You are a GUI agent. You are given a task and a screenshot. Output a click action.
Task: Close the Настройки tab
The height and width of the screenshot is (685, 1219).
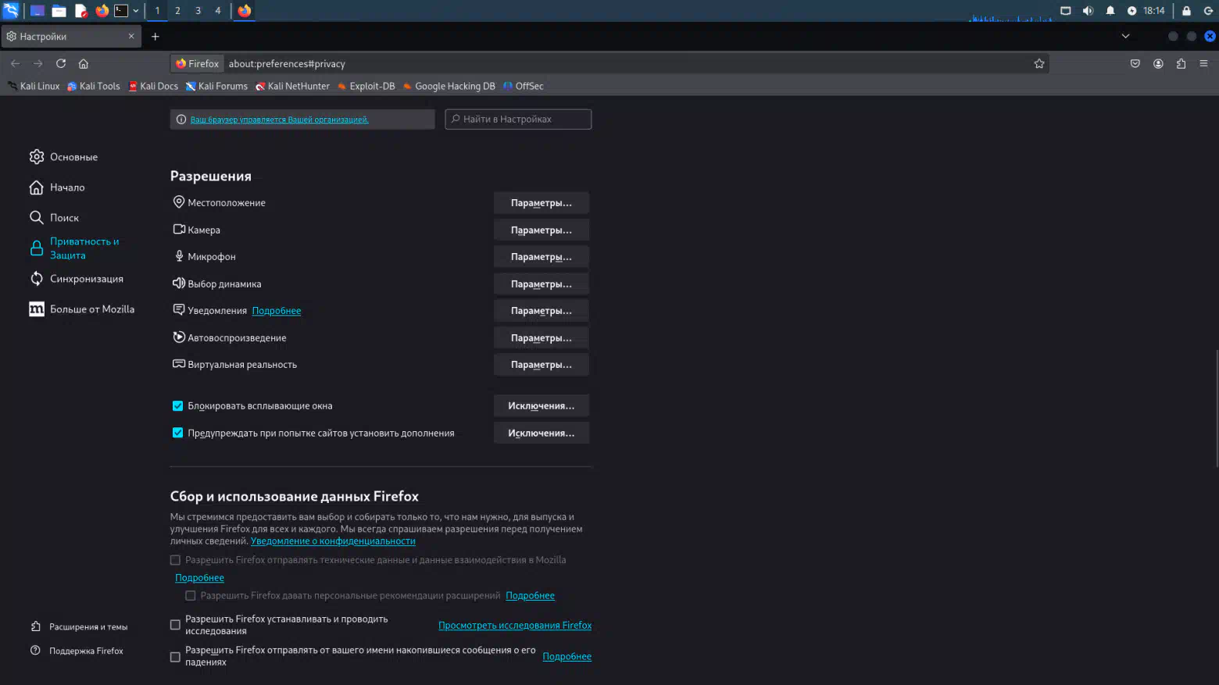pos(131,36)
